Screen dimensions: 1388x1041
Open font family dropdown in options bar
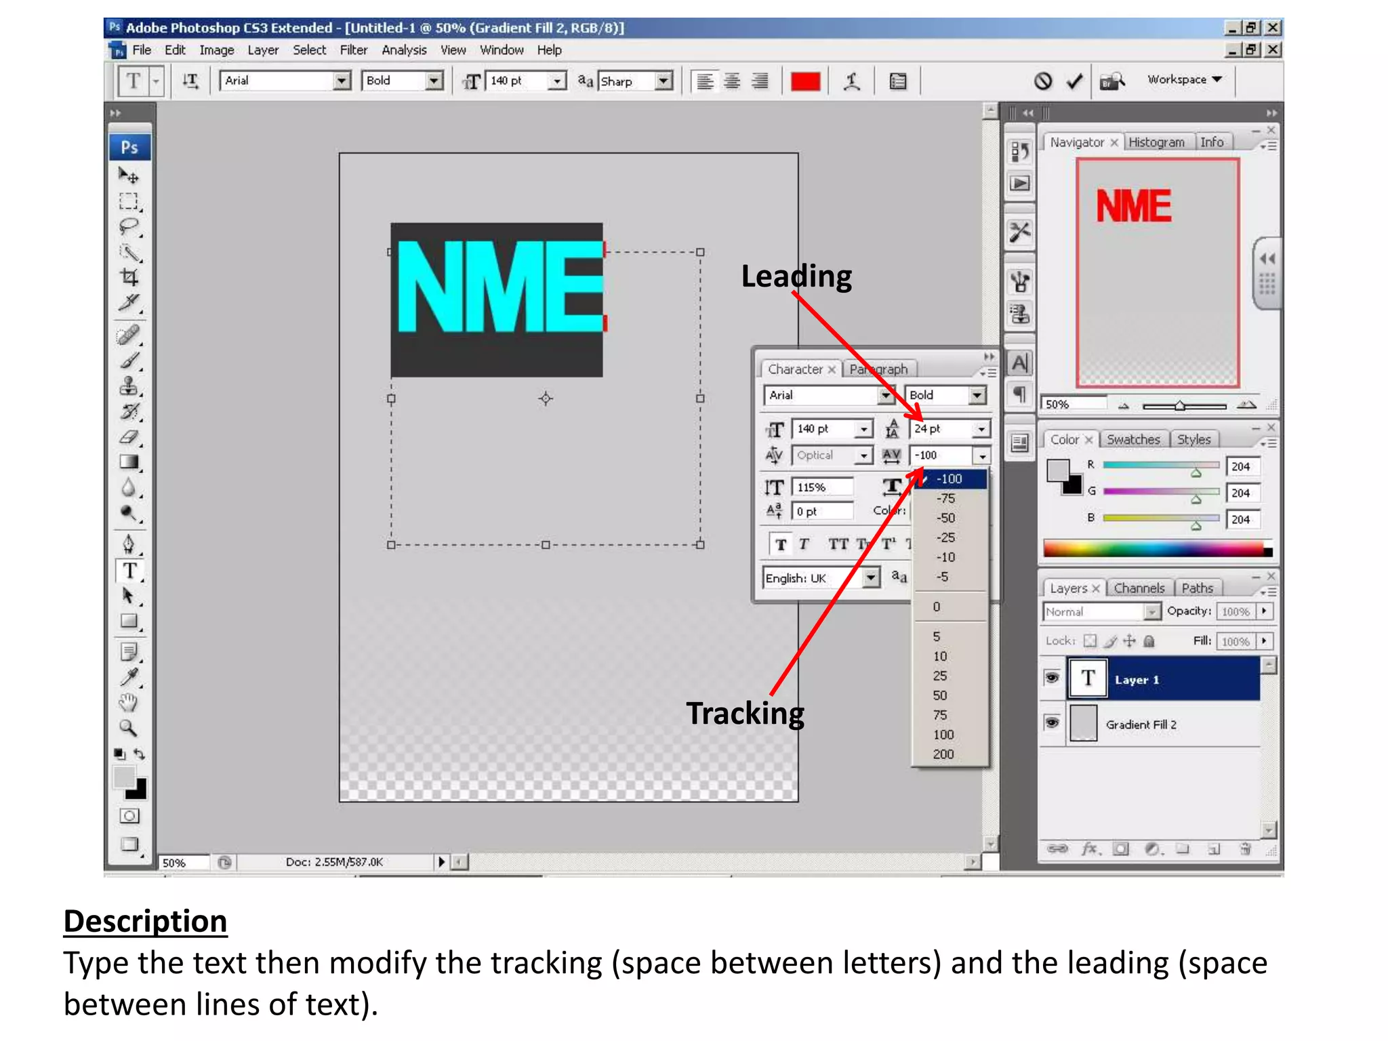[x=342, y=81]
